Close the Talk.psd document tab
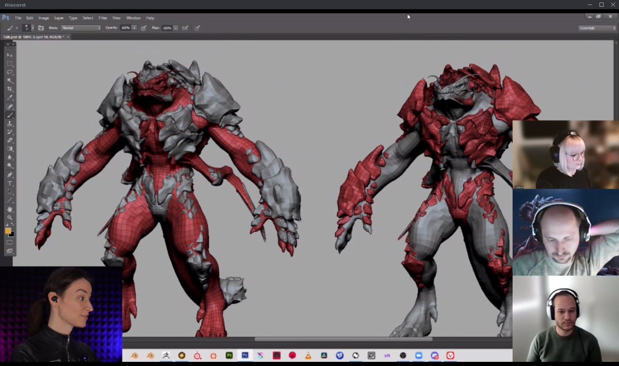Image resolution: width=619 pixels, height=366 pixels. [x=68, y=37]
